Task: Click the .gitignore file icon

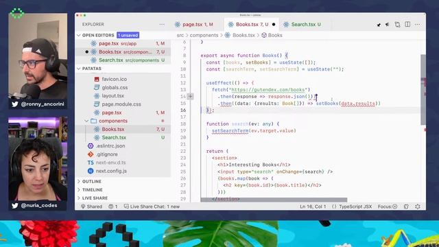Action: (91, 154)
